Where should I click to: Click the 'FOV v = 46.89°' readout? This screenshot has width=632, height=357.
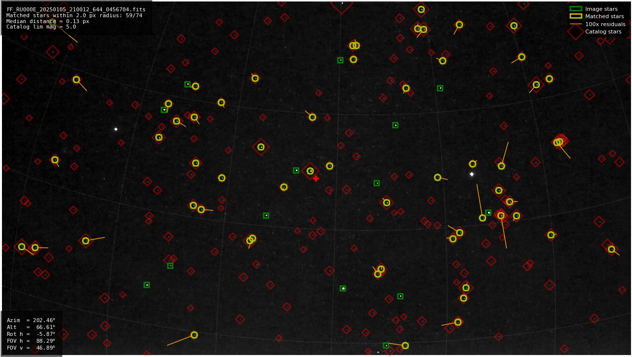coord(31,348)
